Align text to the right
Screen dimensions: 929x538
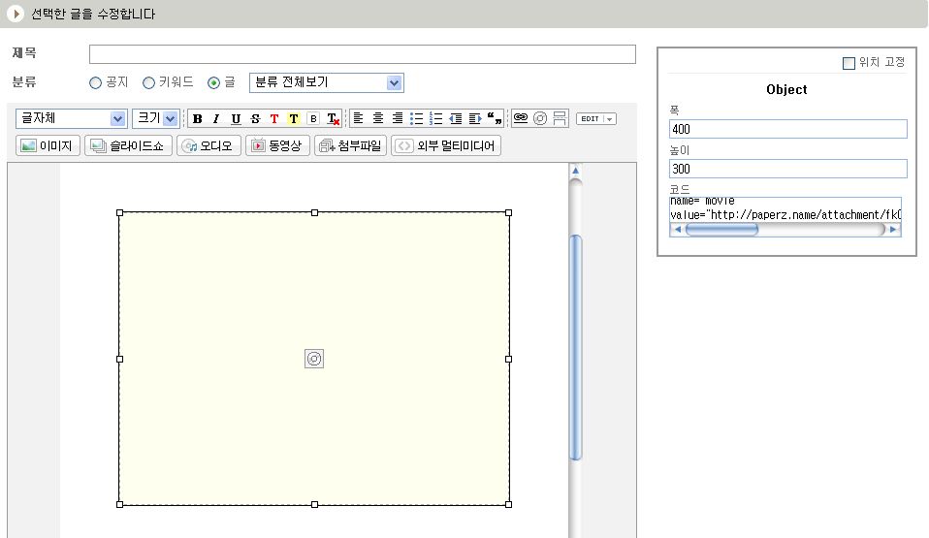click(x=398, y=118)
